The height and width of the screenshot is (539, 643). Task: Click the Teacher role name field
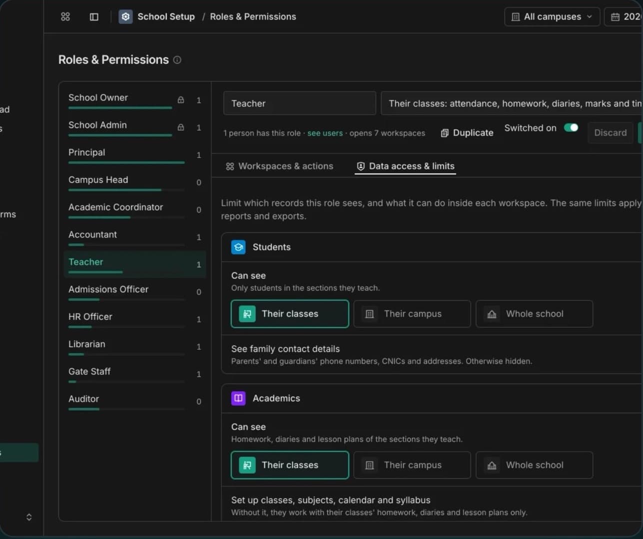[x=299, y=103]
